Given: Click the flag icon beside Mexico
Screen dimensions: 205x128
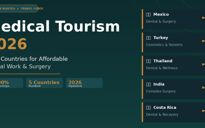Looking at the screenshot, I should click(x=148, y=15).
